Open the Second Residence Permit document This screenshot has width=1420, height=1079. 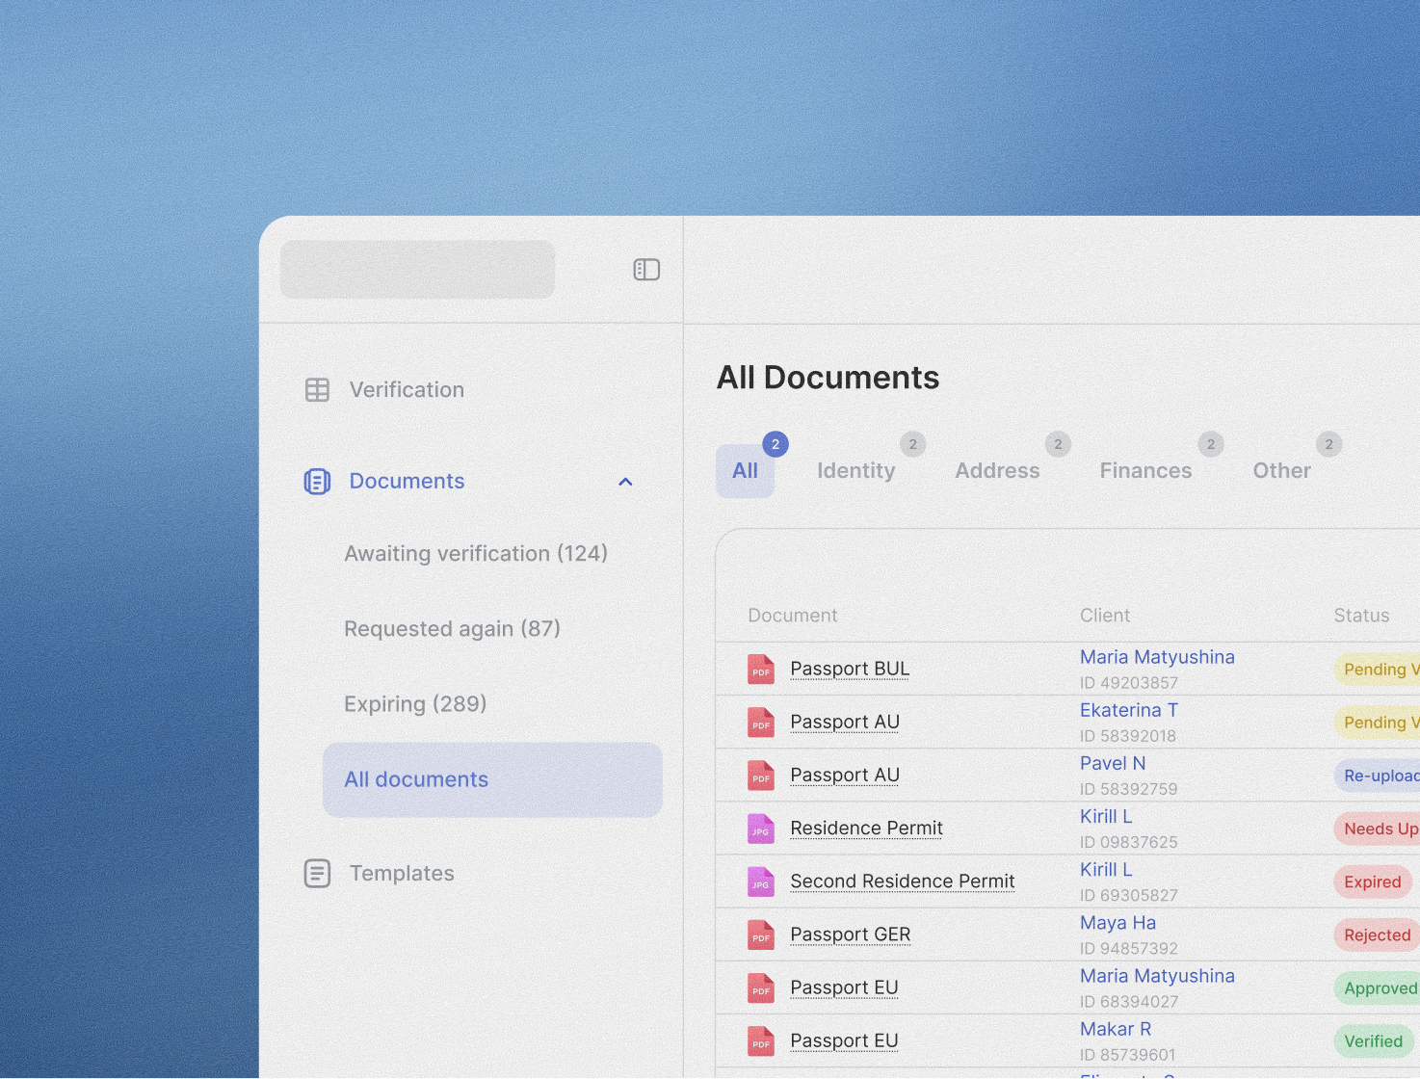click(x=903, y=881)
